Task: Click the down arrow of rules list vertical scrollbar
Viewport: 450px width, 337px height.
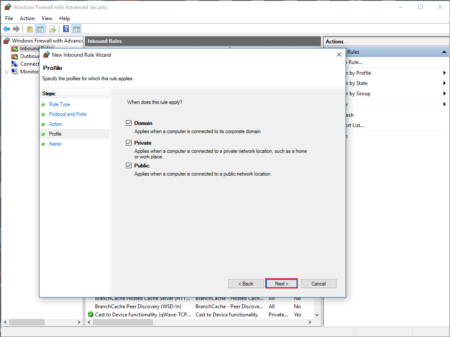Action: click(317, 315)
